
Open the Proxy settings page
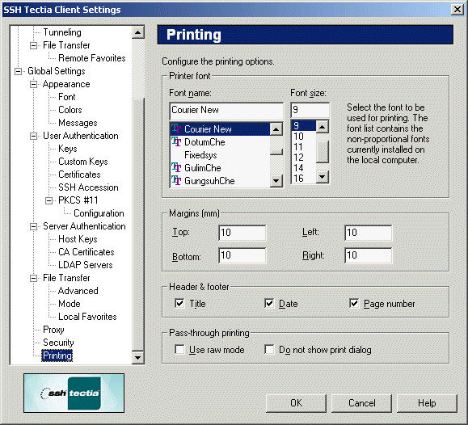tap(53, 330)
